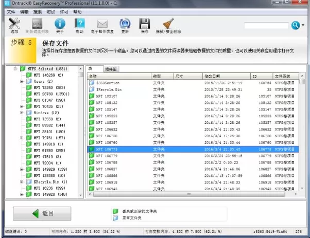Image resolution: width=310 pixels, height=238 pixels.
Task: Click the NTFS deleted root folder icon
Action: [23, 69]
